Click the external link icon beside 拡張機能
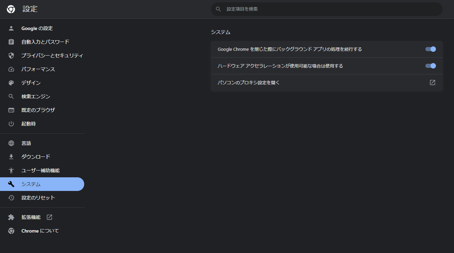Viewport: 454px width, 253px height. (49, 217)
